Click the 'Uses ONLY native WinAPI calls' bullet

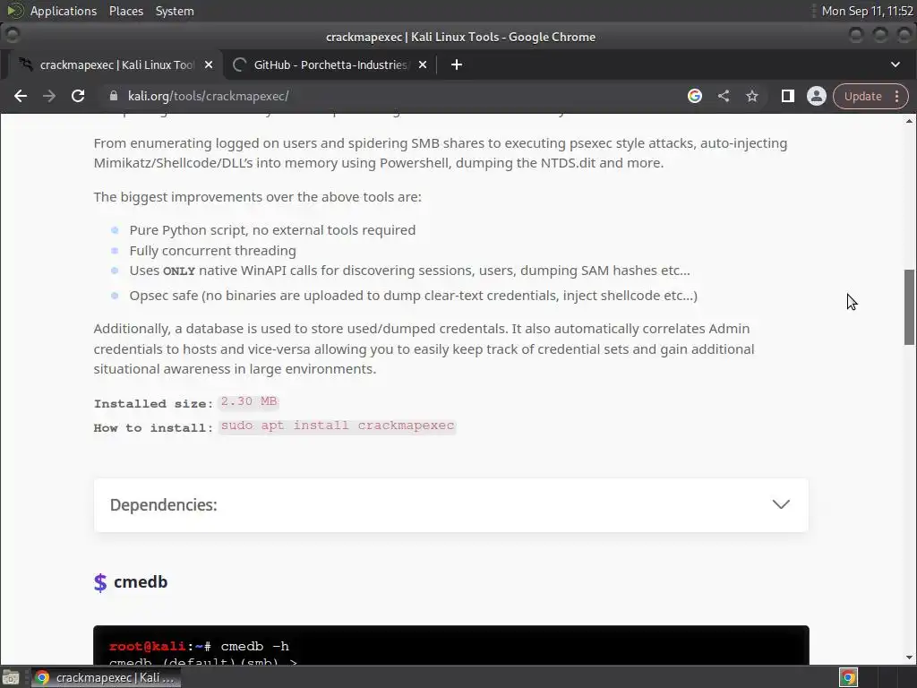(x=410, y=271)
